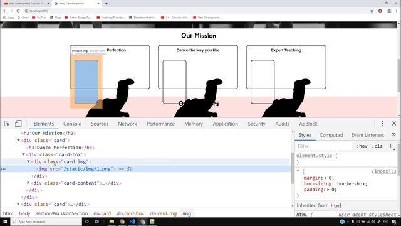Expand the padding shorthand triangle
Image resolution: width=401 pixels, height=226 pixels.
click(x=328, y=190)
